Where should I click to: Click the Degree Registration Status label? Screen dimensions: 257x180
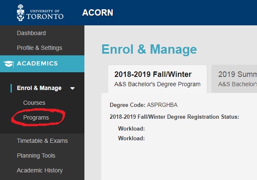174,117
